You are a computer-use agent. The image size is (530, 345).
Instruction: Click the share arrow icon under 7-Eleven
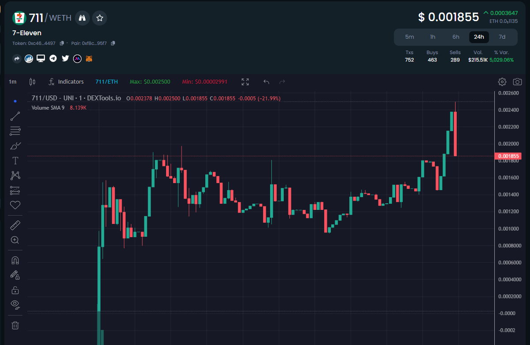(x=17, y=58)
